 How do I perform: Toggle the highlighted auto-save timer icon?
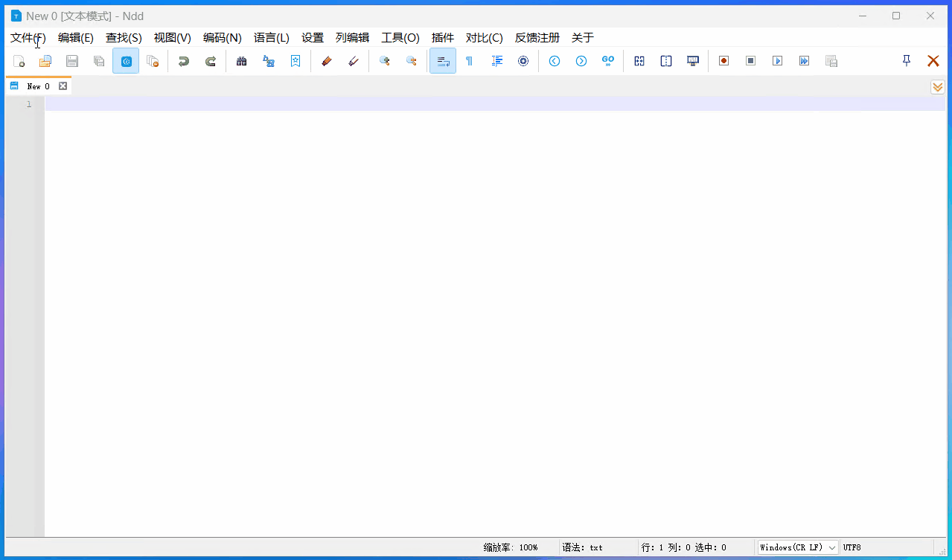point(126,61)
